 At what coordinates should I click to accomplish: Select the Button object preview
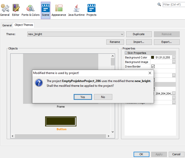61,121
